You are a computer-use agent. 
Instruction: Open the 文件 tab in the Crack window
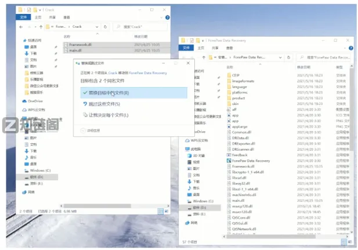coord(23,17)
